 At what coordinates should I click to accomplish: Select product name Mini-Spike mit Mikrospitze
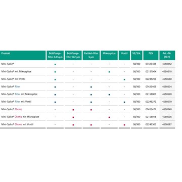16,71
